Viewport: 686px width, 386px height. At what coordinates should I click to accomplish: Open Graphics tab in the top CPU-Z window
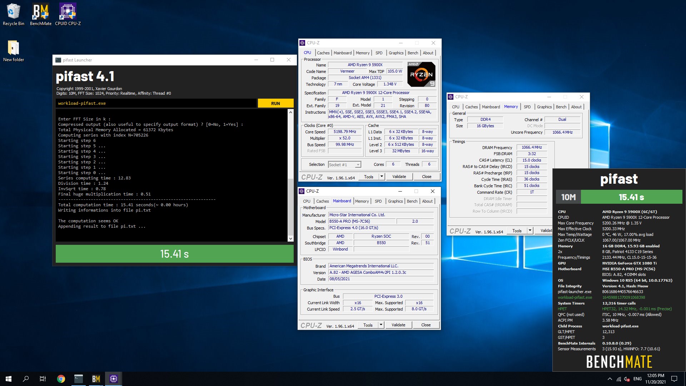coord(396,53)
